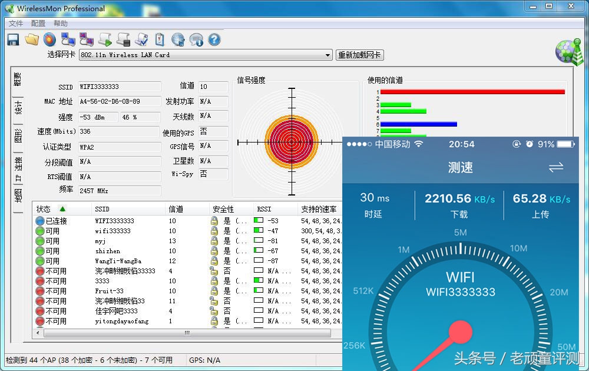Open the wireless adapter selection dropdown
The height and width of the screenshot is (371, 589).
tap(329, 55)
